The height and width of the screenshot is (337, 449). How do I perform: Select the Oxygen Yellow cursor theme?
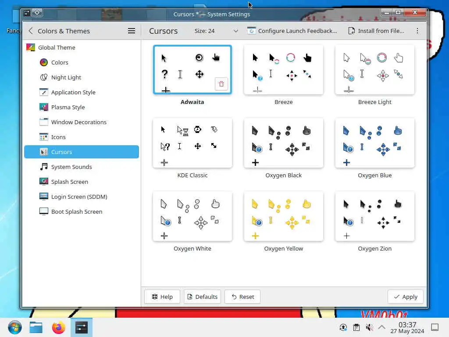(x=284, y=216)
